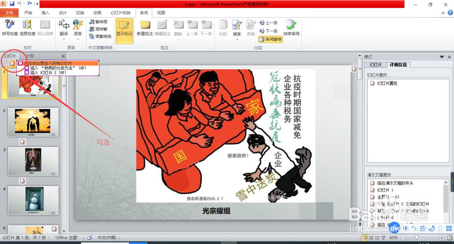Open the 文件 file menu
This screenshot has height=244, width=454.
(x=9, y=13)
